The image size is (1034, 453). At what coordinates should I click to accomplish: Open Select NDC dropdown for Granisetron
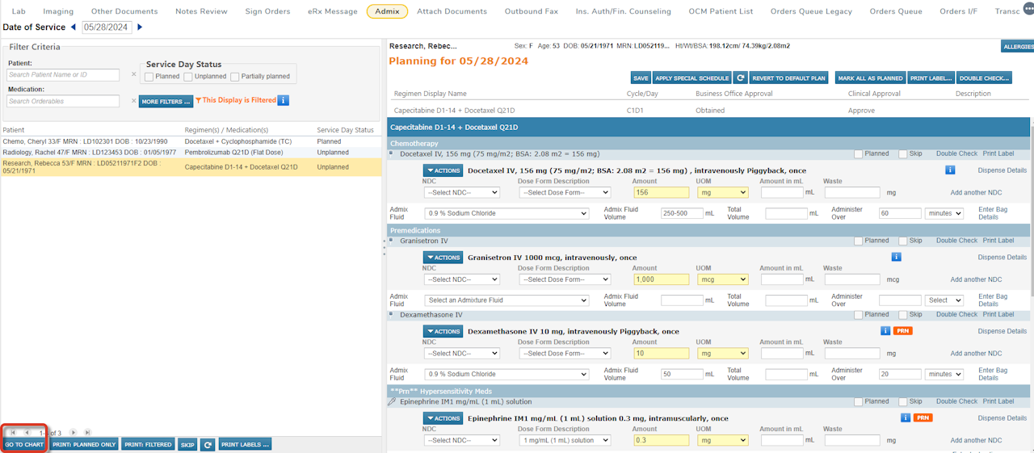(461, 279)
